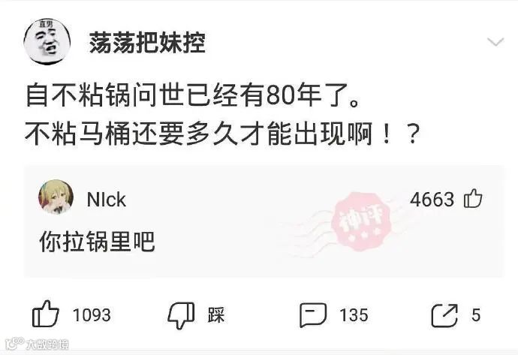The image size is (518, 355).
Task: Open poster 荡荡把妹控 avatar
Action: point(47,41)
